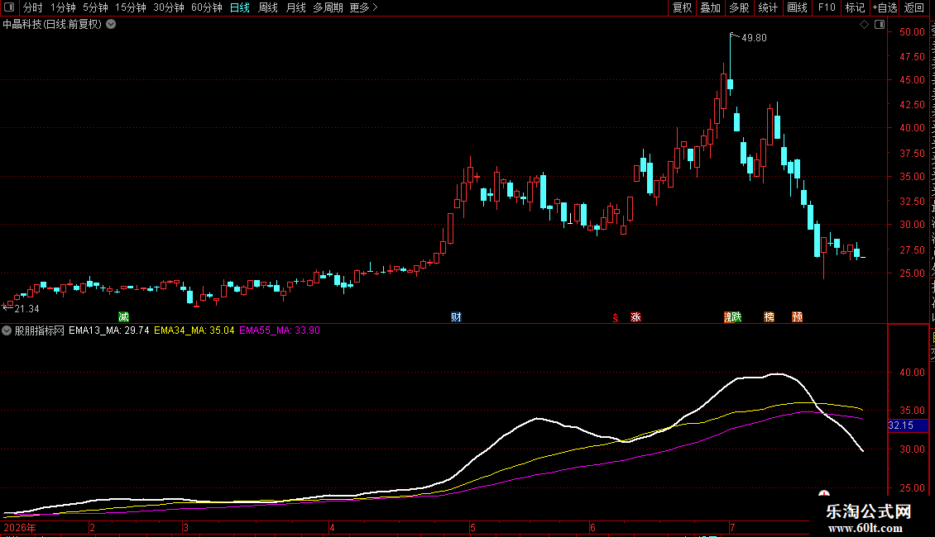Click the EMA34_MA: 35.04 value
935x537 pixels.
click(194, 330)
